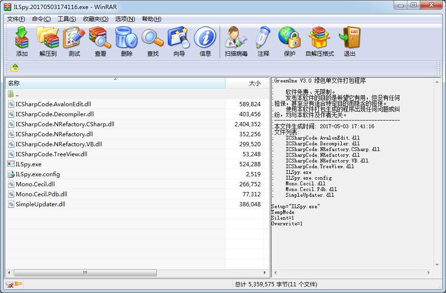Viewport: 446px width, 293px height.
Task: Click the Setup="ILSpy.exe" comment line
Action: 296,206
